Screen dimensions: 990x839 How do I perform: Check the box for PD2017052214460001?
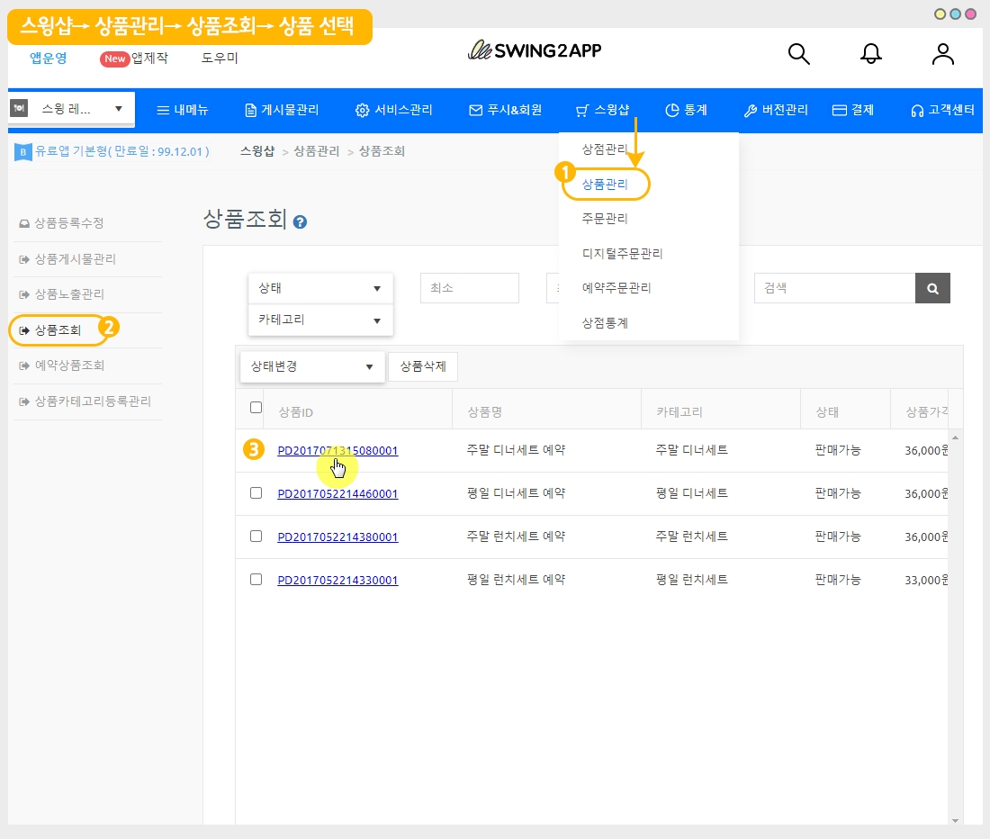click(256, 493)
